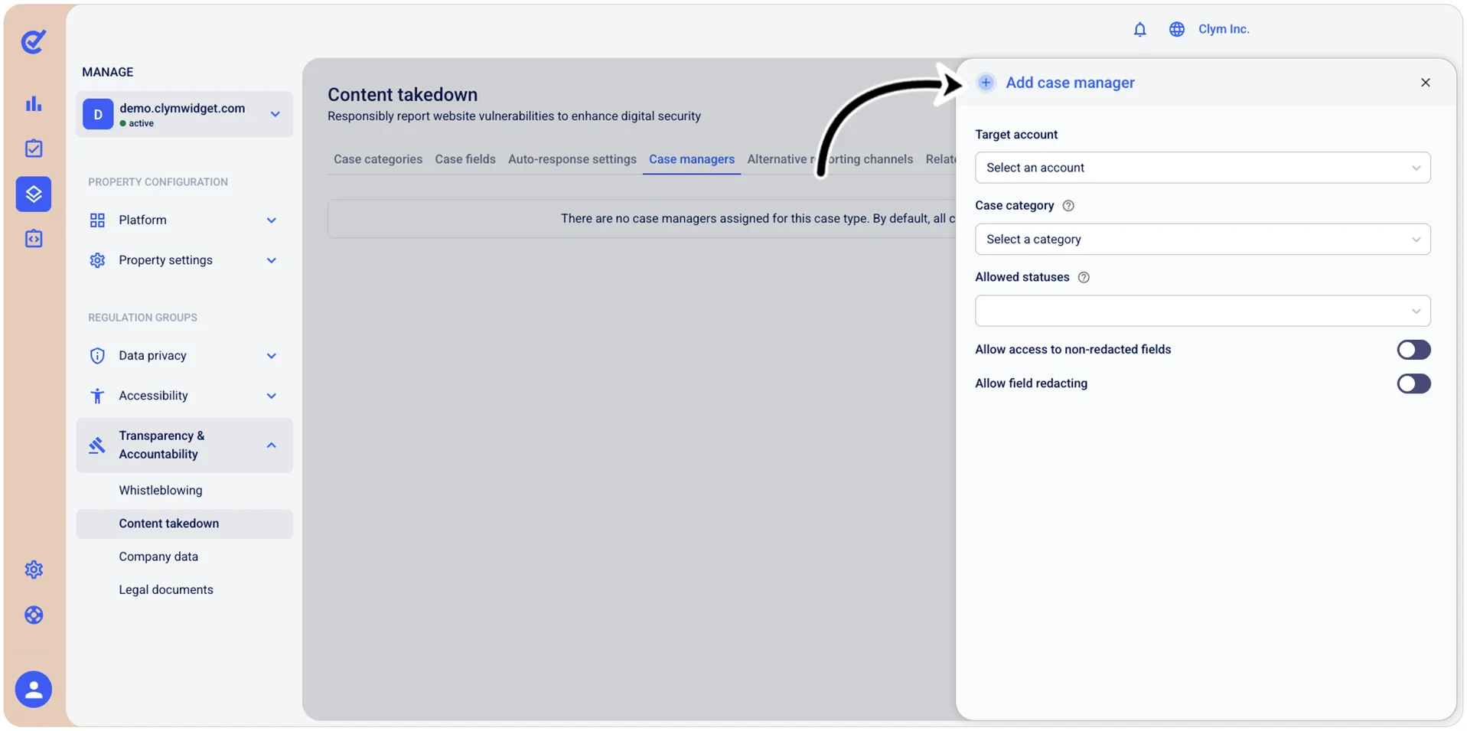Screen dimensions: 1467x731
Task: Open the Case category select dropdown
Action: coord(1202,240)
